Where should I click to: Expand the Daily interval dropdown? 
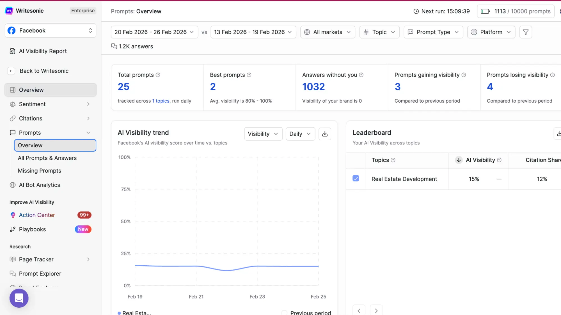pos(300,134)
